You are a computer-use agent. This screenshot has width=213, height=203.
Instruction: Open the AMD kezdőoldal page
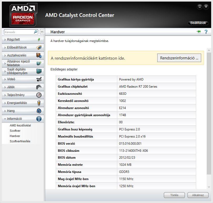pyautogui.click(x=20, y=125)
